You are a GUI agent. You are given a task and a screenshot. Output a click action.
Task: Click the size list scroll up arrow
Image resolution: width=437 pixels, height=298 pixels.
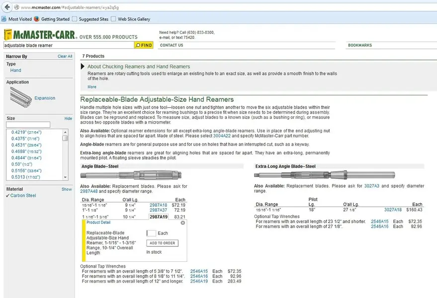click(65, 132)
